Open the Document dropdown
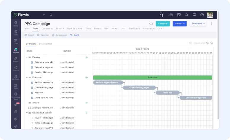Image resolution: width=230 pixels, height=140 pixels. 198,24
